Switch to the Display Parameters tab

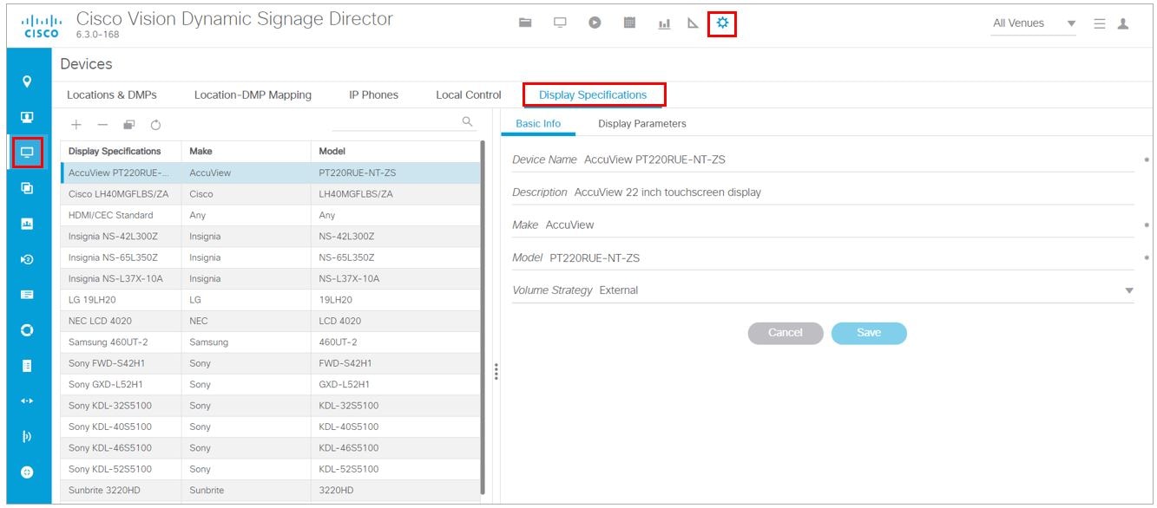point(642,123)
